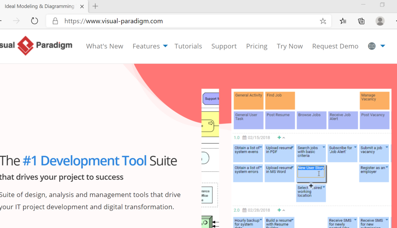Click the user profile avatar icon
The image size is (397, 228).
pyautogui.click(x=380, y=21)
